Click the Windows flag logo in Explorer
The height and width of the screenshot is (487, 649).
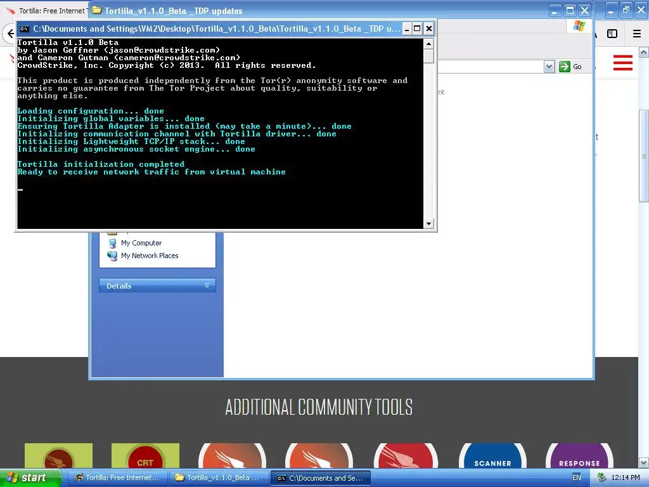(579, 26)
